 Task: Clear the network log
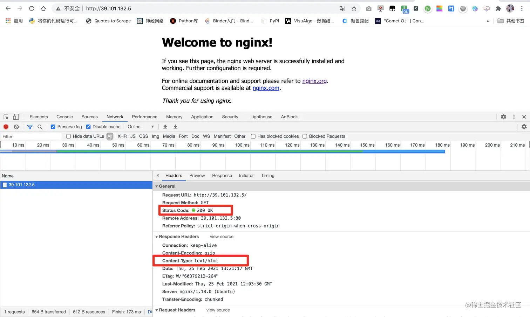[x=16, y=127]
